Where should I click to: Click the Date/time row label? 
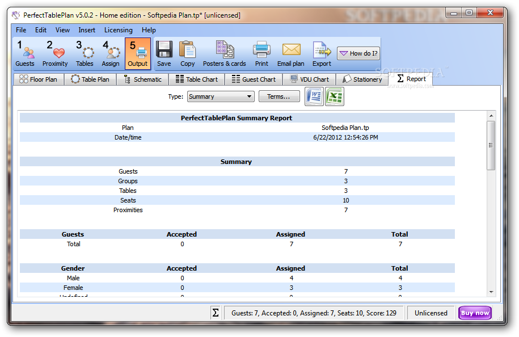point(128,137)
